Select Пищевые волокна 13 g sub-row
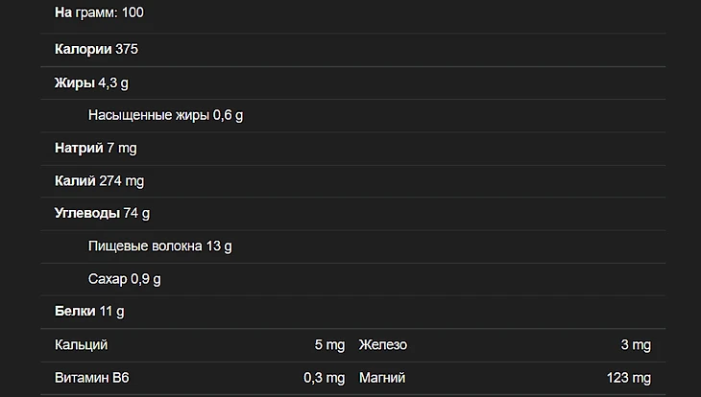This screenshot has width=701, height=397. point(159,245)
